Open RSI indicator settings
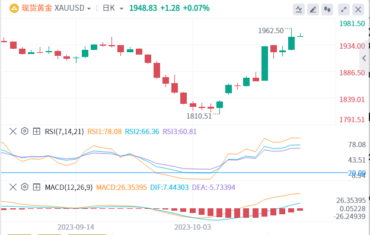This screenshot has height=235, width=370. click(24, 131)
